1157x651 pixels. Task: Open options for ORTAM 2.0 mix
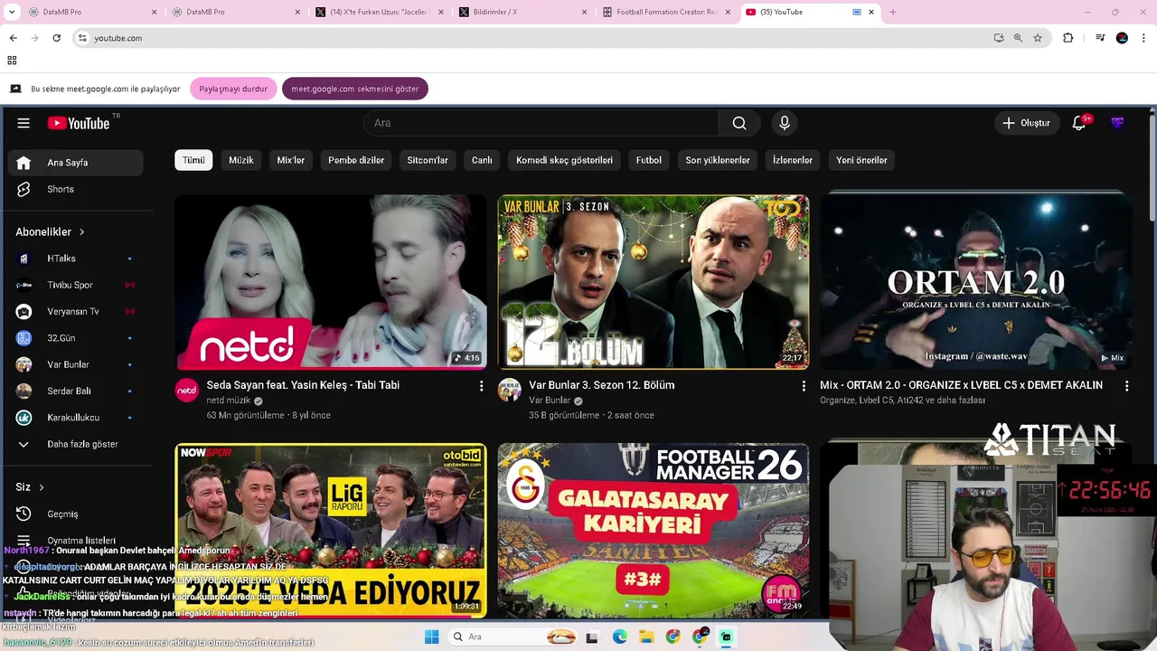click(1126, 386)
